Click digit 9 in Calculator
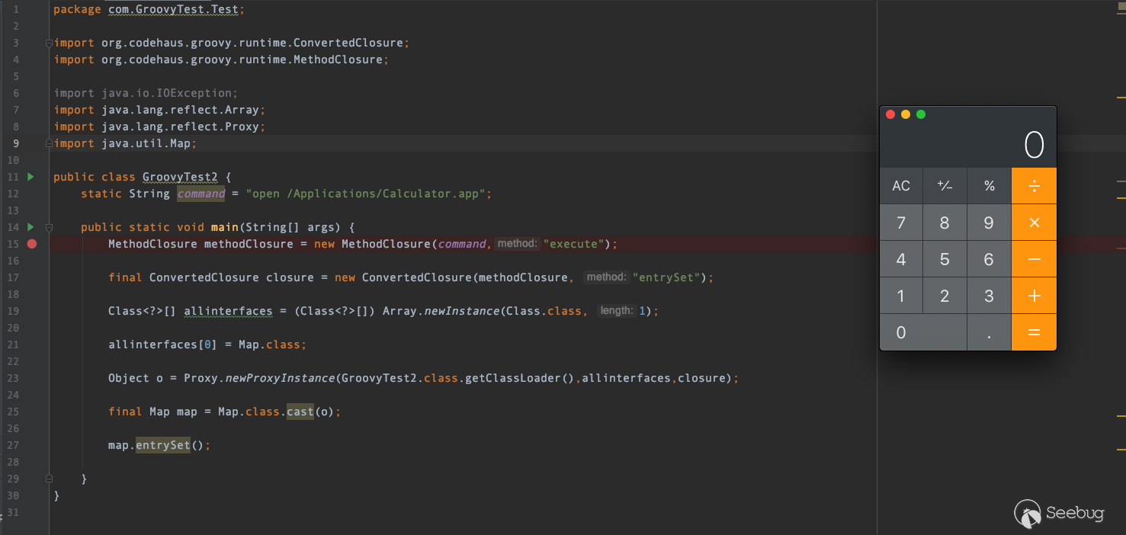 click(989, 223)
